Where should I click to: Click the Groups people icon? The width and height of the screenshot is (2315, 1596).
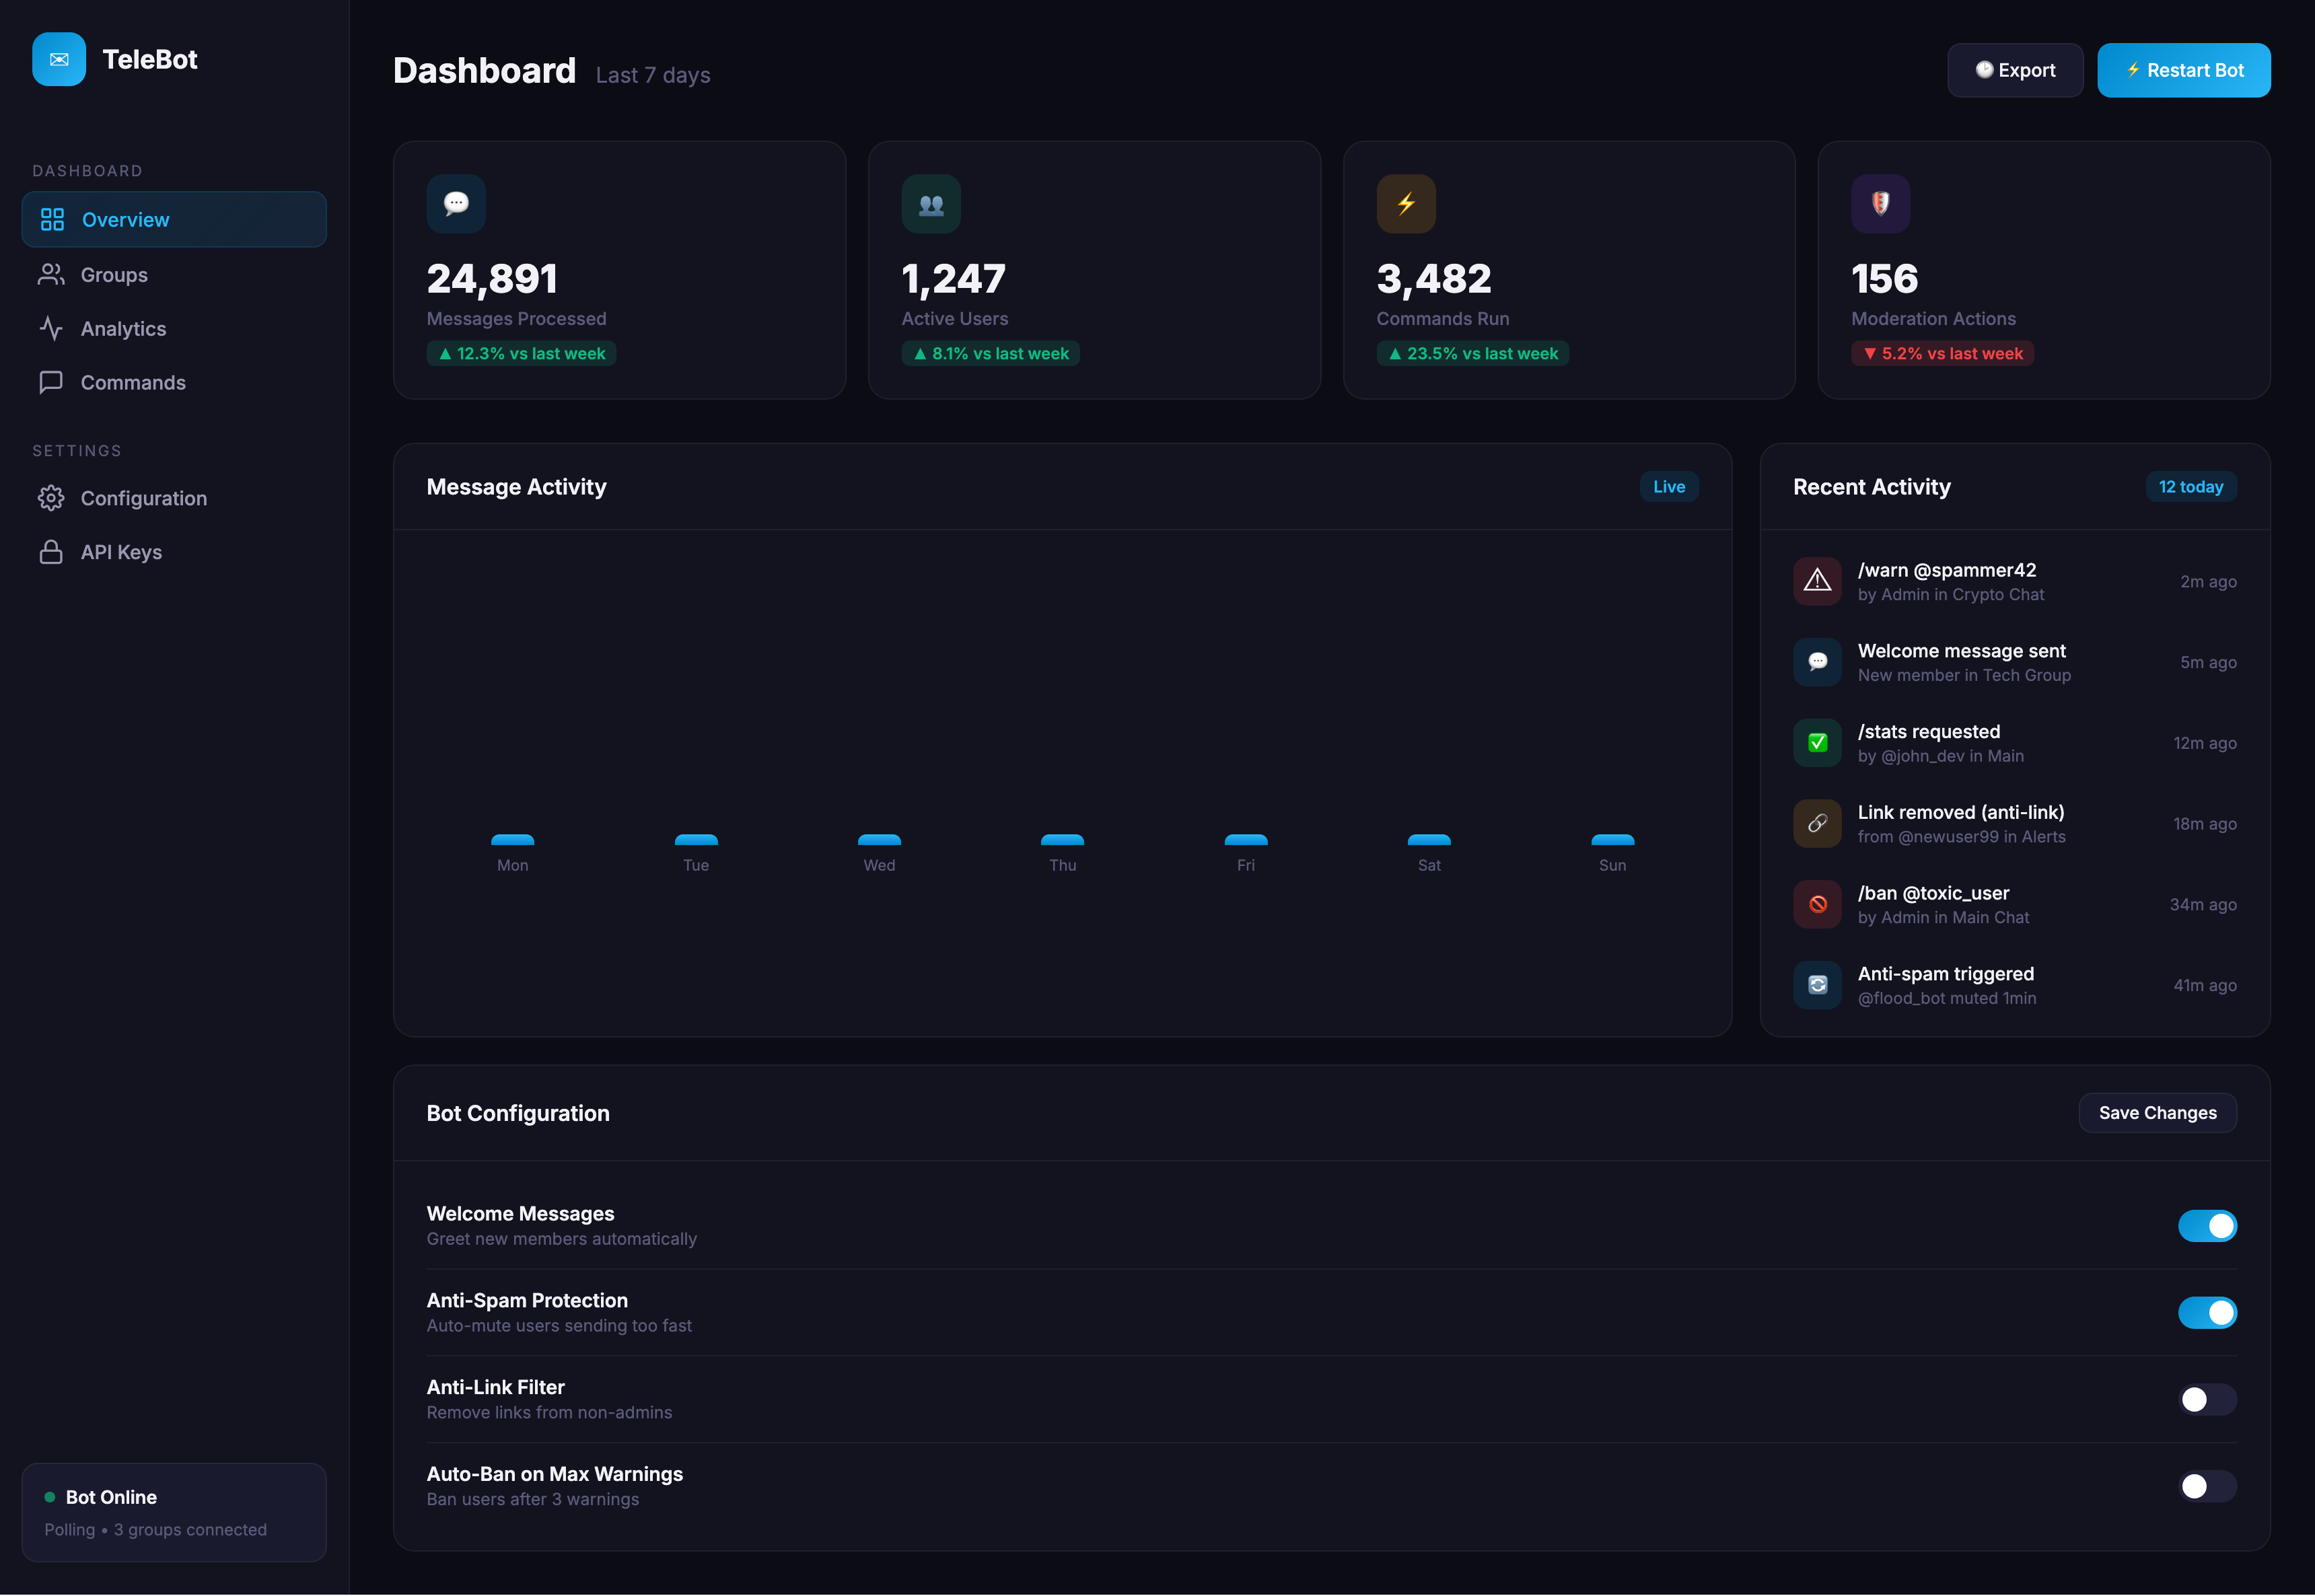coord(52,274)
